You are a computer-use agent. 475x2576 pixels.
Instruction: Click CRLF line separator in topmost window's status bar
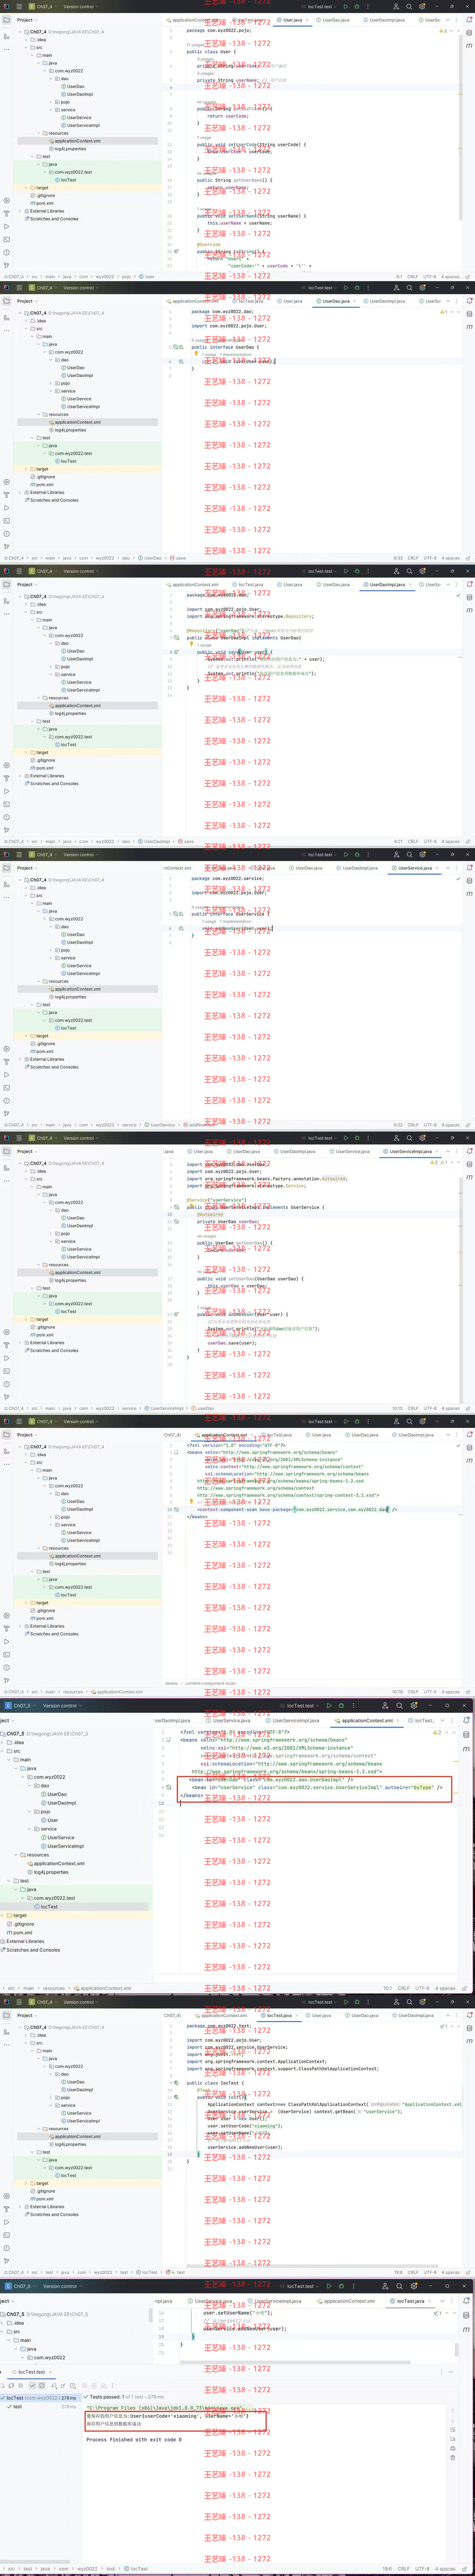click(x=412, y=277)
